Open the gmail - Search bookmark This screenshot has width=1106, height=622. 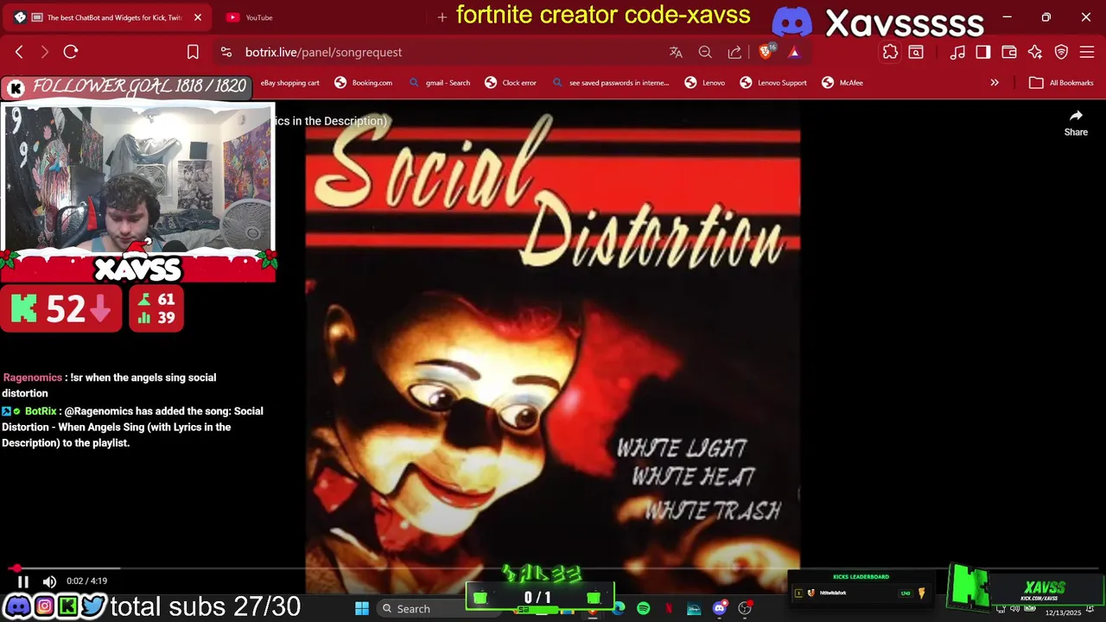(440, 83)
